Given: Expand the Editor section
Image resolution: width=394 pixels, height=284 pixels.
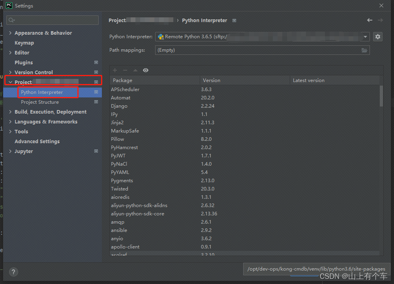Looking at the screenshot, I should pos(10,53).
